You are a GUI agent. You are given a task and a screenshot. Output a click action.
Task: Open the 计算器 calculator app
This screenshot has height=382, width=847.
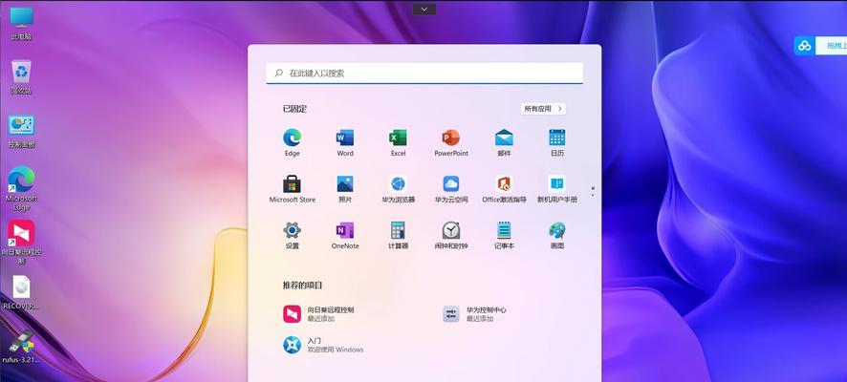tap(398, 235)
